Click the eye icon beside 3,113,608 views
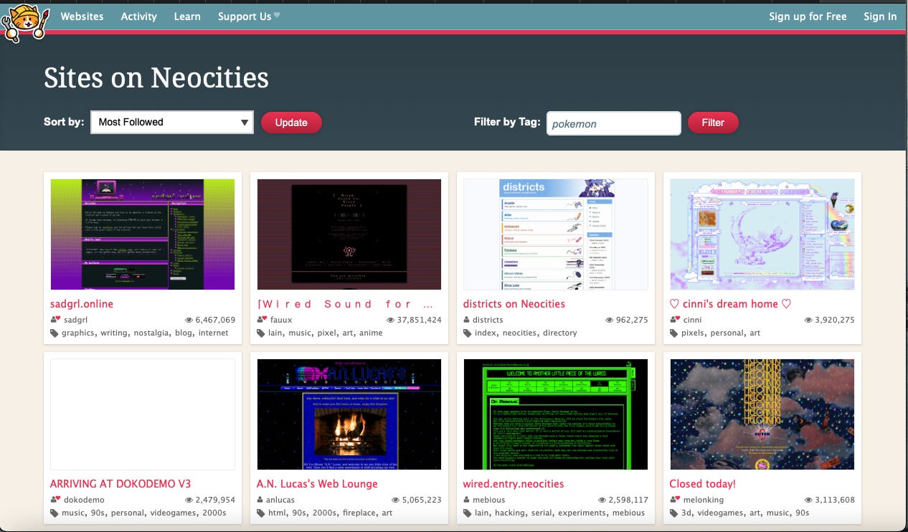Image resolution: width=908 pixels, height=532 pixels. [809, 500]
